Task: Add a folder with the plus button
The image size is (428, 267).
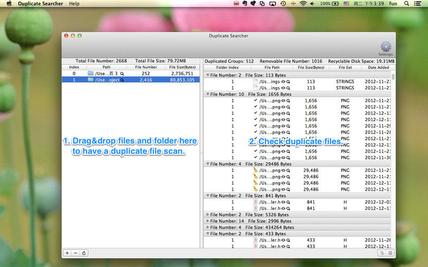Action: [x=67, y=253]
